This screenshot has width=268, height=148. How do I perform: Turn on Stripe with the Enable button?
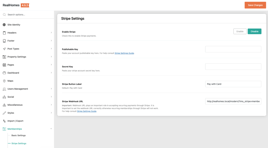click(240, 31)
